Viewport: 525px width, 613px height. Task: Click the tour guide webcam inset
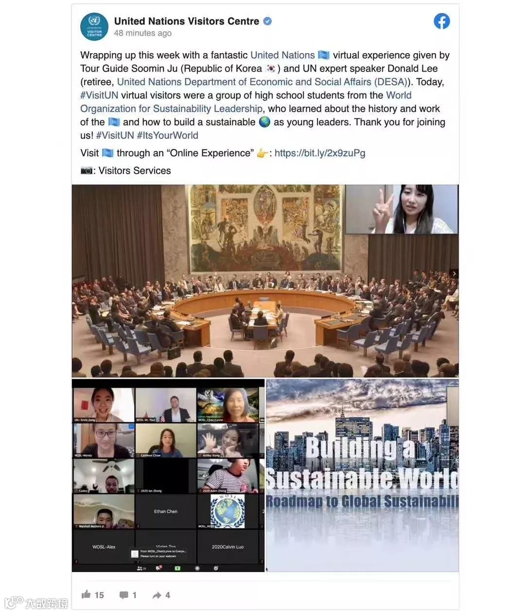(x=402, y=209)
